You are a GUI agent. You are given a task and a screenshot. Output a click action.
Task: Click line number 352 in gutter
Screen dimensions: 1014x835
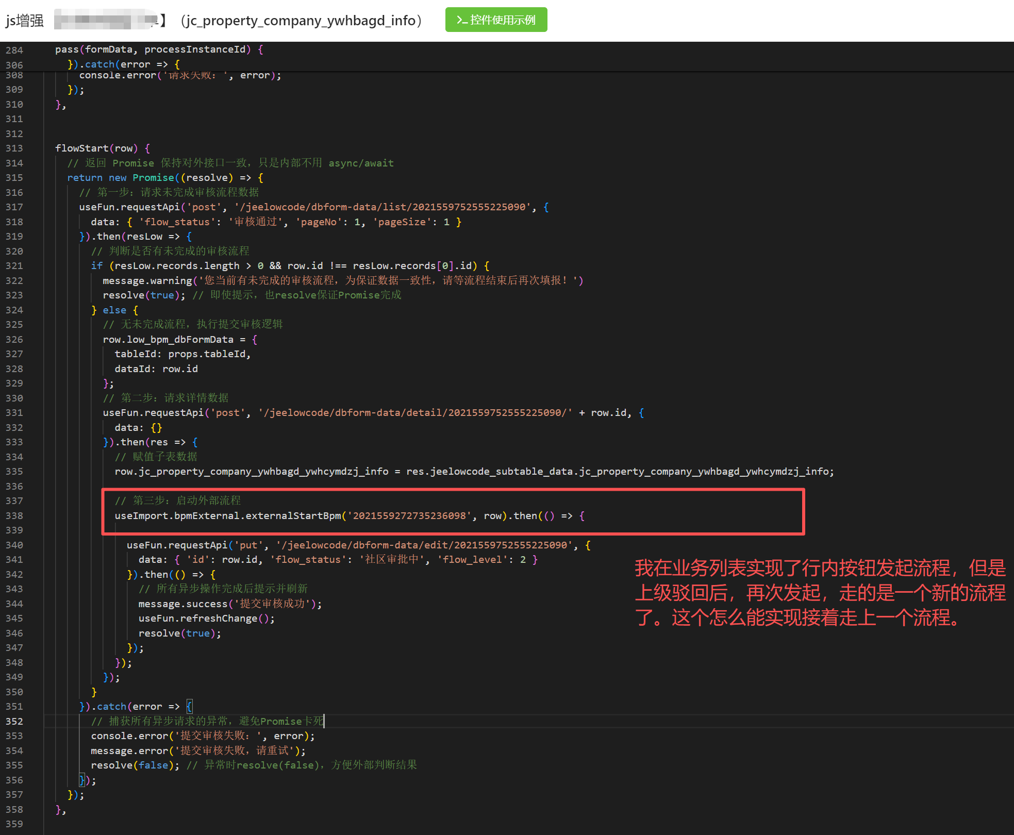click(x=14, y=722)
